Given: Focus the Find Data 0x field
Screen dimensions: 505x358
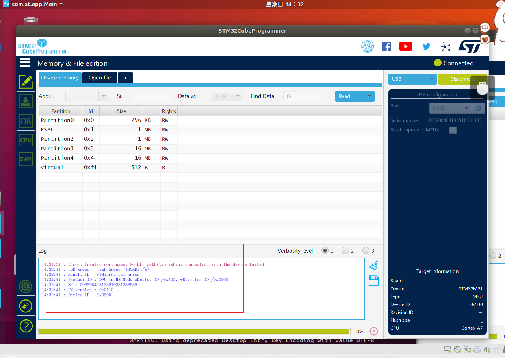Looking at the screenshot, I should [301, 96].
